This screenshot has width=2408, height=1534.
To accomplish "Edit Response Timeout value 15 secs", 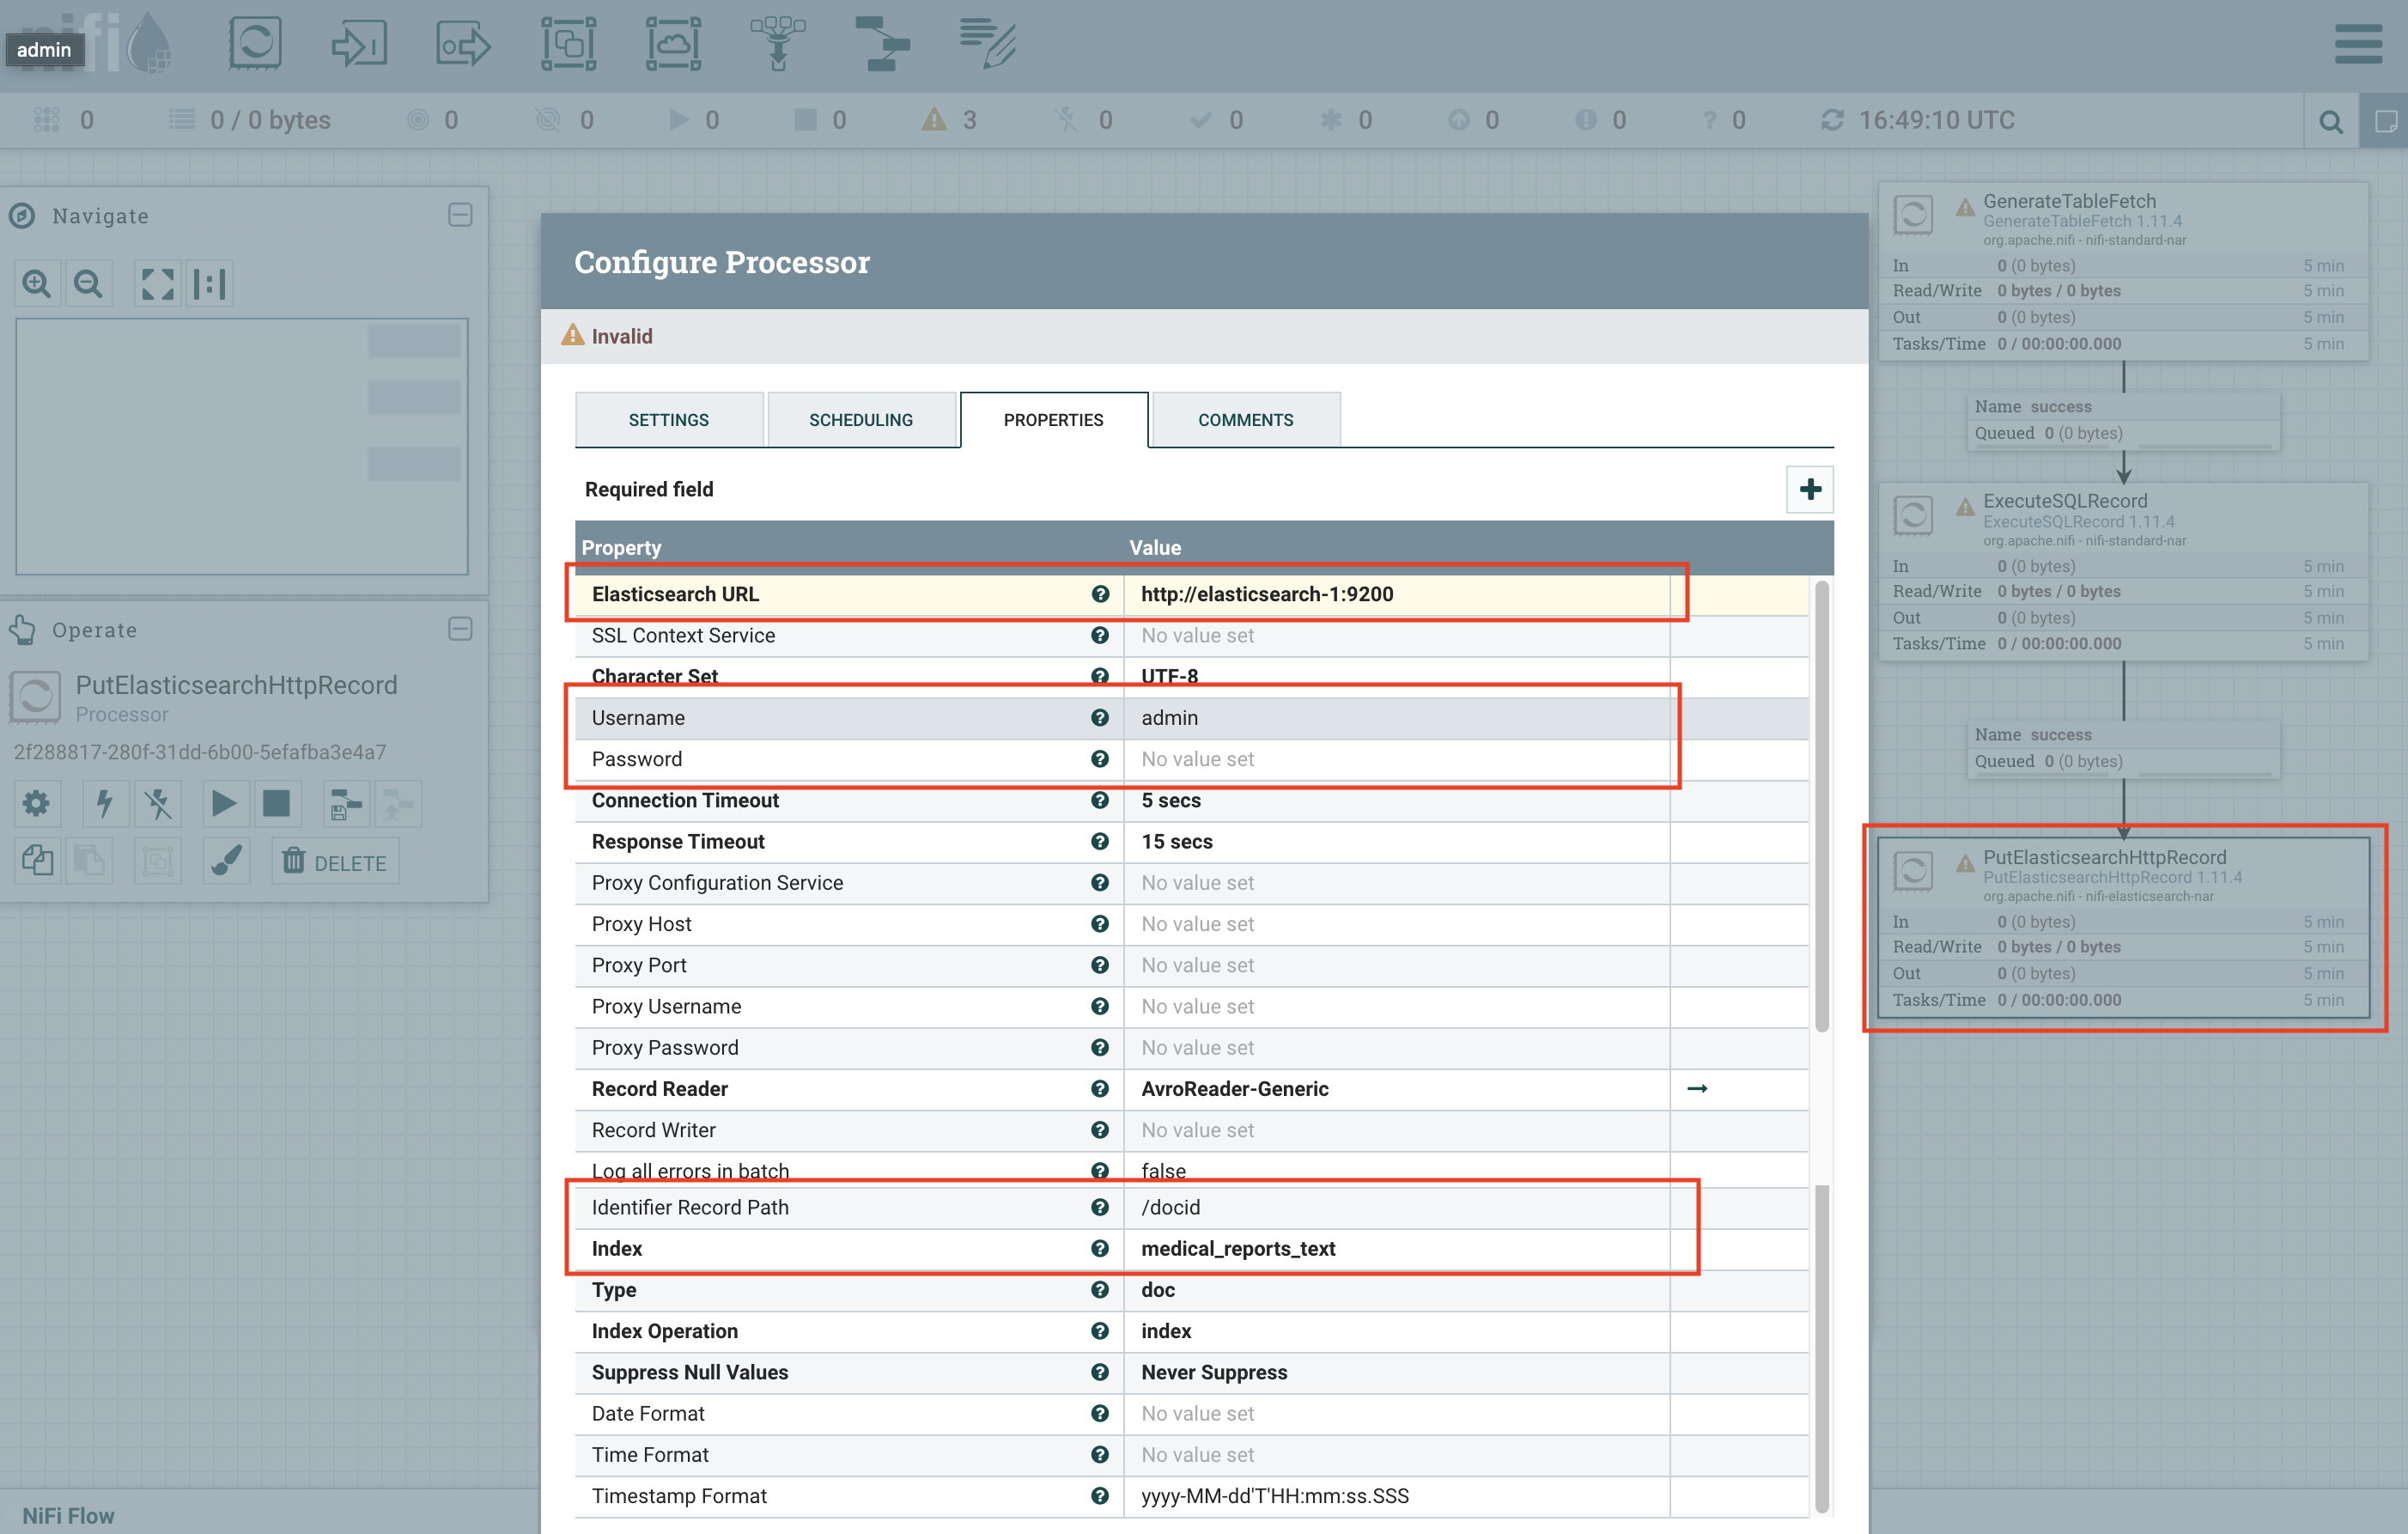I will [x=1397, y=842].
